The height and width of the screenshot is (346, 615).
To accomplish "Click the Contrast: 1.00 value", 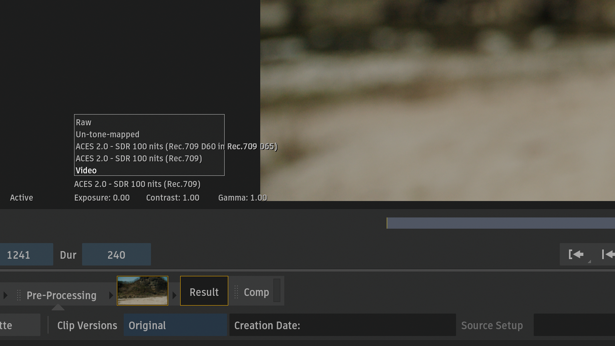I will pyautogui.click(x=173, y=198).
